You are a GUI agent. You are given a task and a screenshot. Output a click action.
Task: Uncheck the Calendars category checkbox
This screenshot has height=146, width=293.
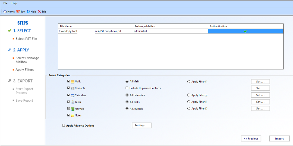pos(69,95)
